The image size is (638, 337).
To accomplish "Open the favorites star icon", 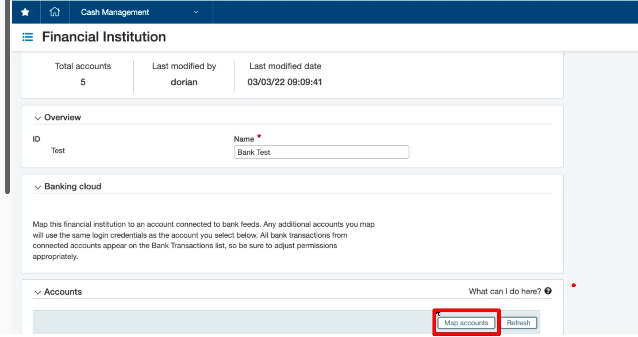I will 25,12.
